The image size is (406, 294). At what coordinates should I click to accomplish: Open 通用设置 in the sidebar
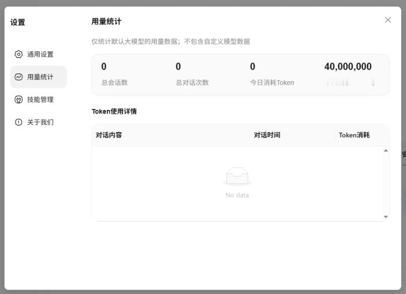[x=38, y=54]
